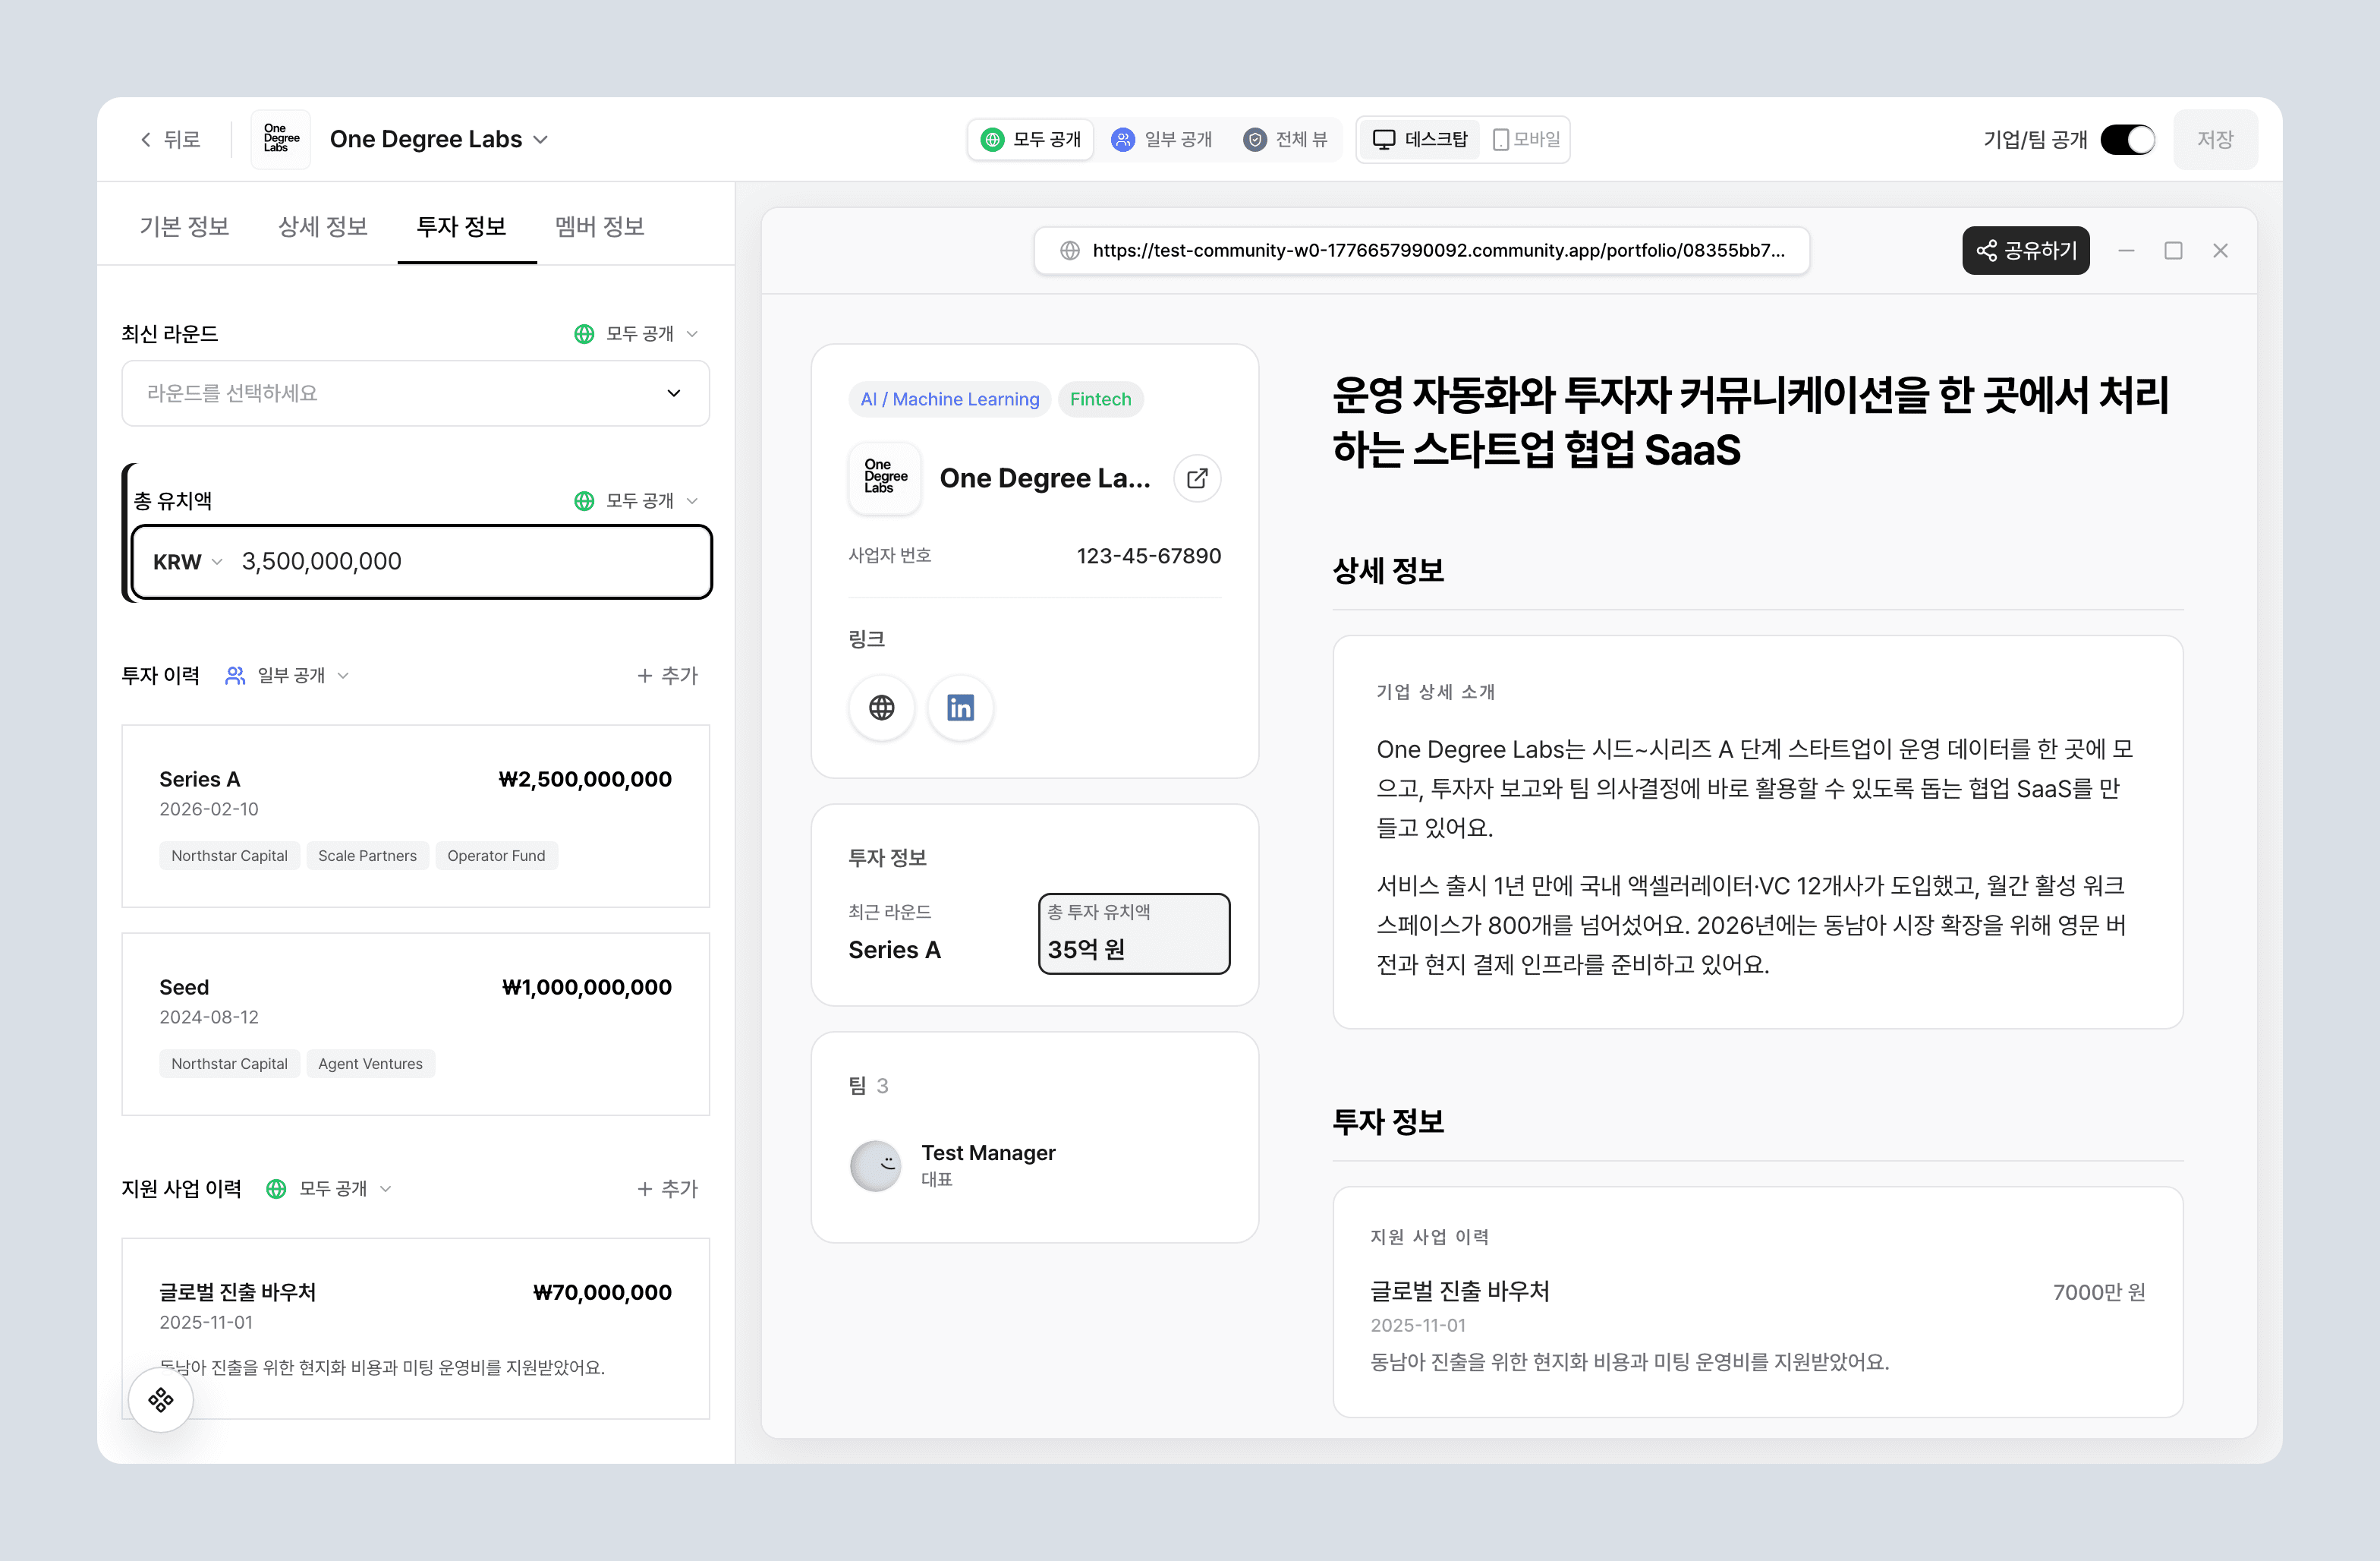Open the Series A investment card
This screenshot has width=2380, height=1561.
415,815
